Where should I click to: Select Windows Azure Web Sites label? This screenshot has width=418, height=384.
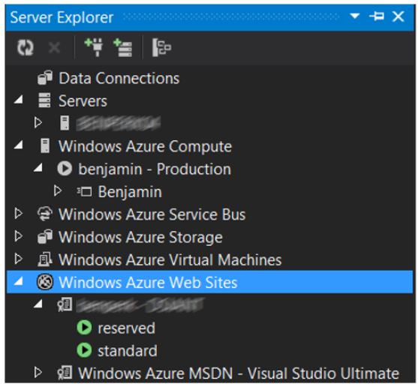[x=148, y=283]
